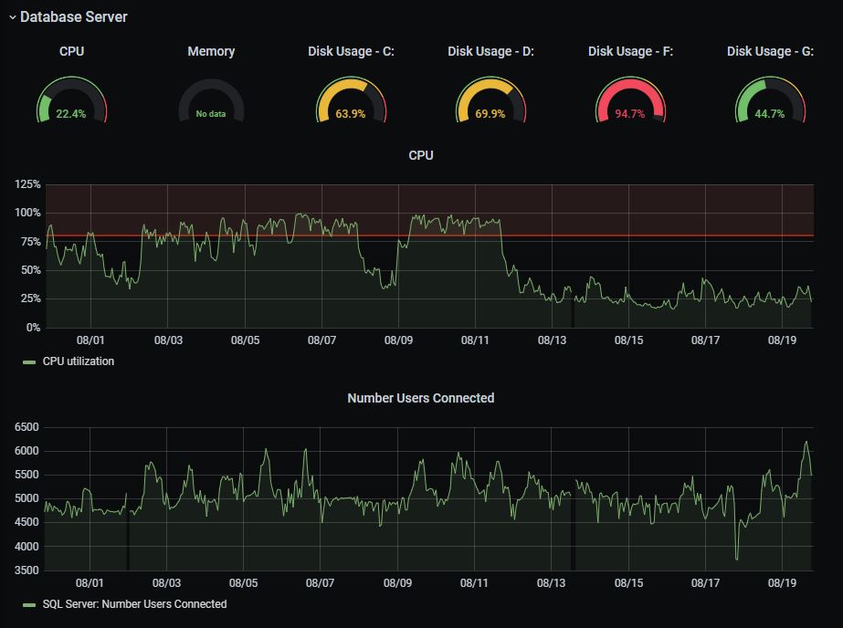Open Number Users Connected panel title menu
This screenshot has height=628, width=843.
[421, 398]
